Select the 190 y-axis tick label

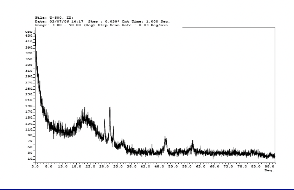point(29,106)
